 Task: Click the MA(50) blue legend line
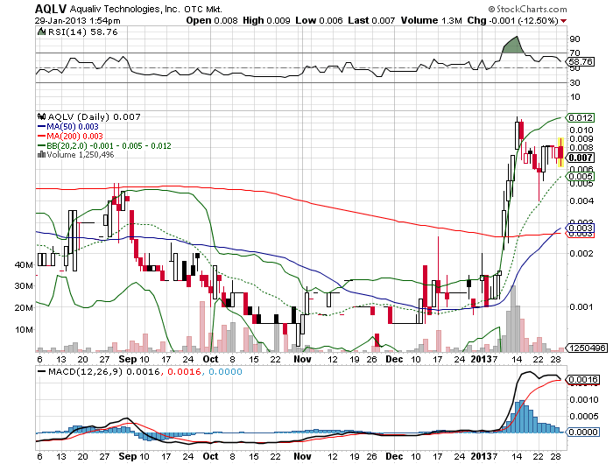(41, 127)
